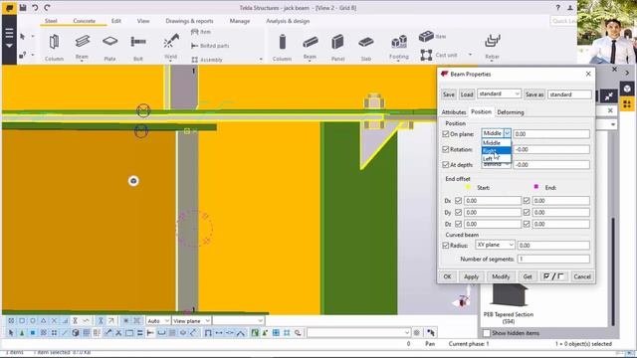The width and height of the screenshot is (637, 358).
Task: Activate the Slab tool
Action: [365, 47]
